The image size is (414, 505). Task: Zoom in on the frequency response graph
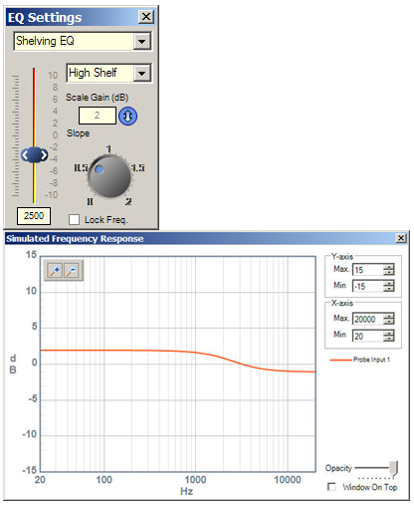click(55, 270)
